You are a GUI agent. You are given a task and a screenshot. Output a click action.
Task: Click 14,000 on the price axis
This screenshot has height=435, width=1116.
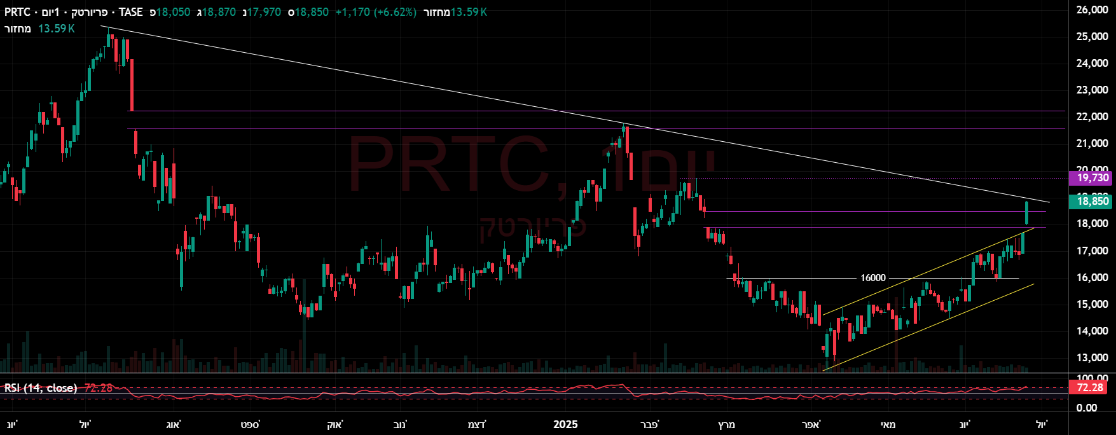point(1092,331)
